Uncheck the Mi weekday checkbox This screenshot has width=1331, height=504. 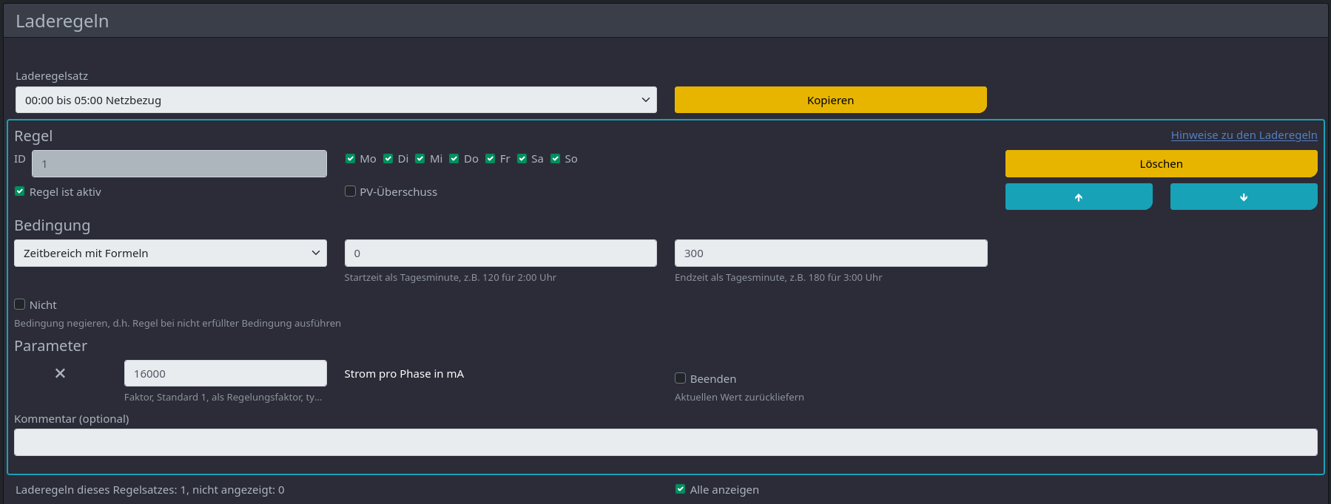(x=420, y=159)
